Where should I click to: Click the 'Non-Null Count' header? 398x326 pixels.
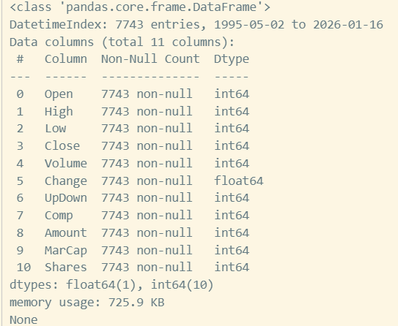150,59
